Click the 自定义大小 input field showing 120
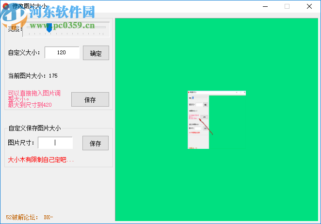 [x=62, y=53]
